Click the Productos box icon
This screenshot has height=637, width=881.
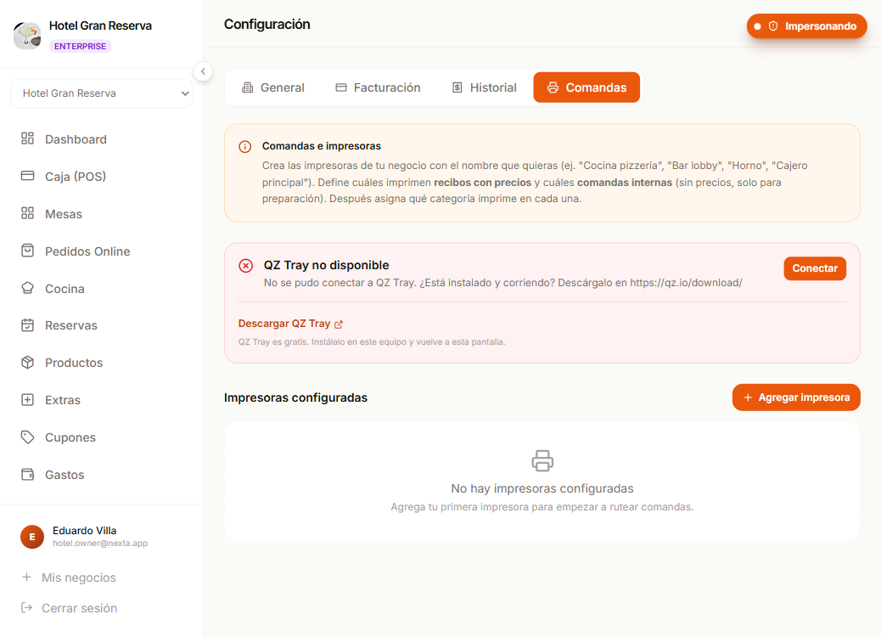pyautogui.click(x=27, y=362)
